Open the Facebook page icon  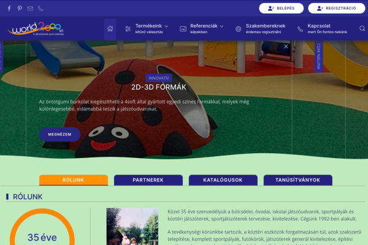click(9, 9)
